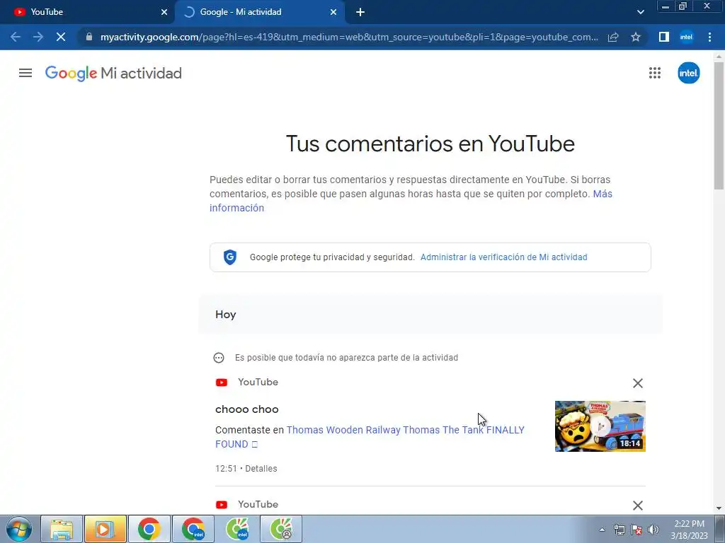The width and height of the screenshot is (725, 543).
Task: Click the circled ellipsis info icon
Action: (x=219, y=358)
